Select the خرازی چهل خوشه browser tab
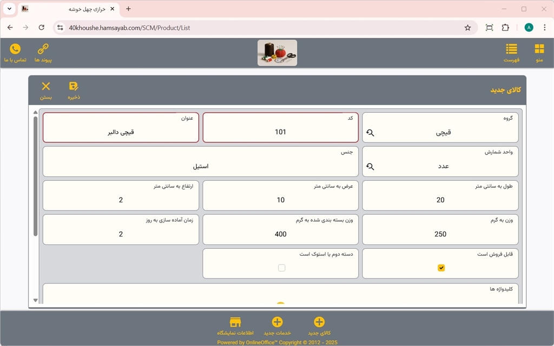The height and width of the screenshot is (346, 554). point(68,9)
